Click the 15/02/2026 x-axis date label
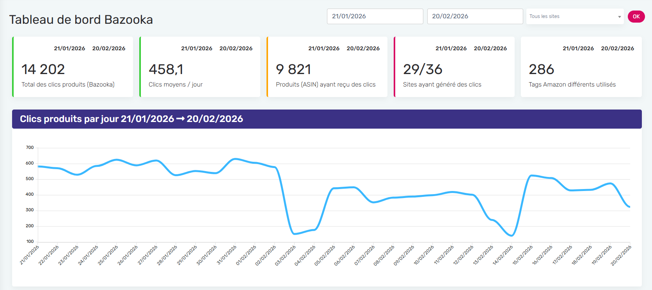Screen dimensions: 652x290 pos(523,256)
